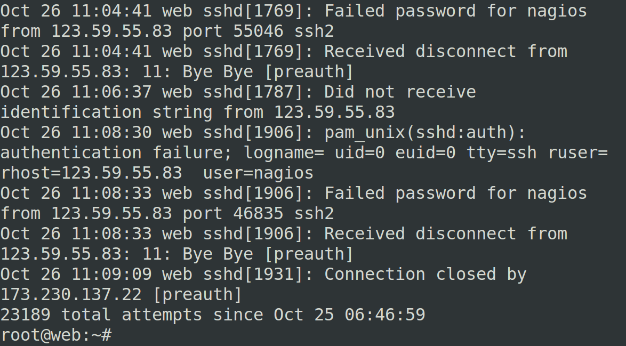Click the 23189 total attempts count

point(26,315)
